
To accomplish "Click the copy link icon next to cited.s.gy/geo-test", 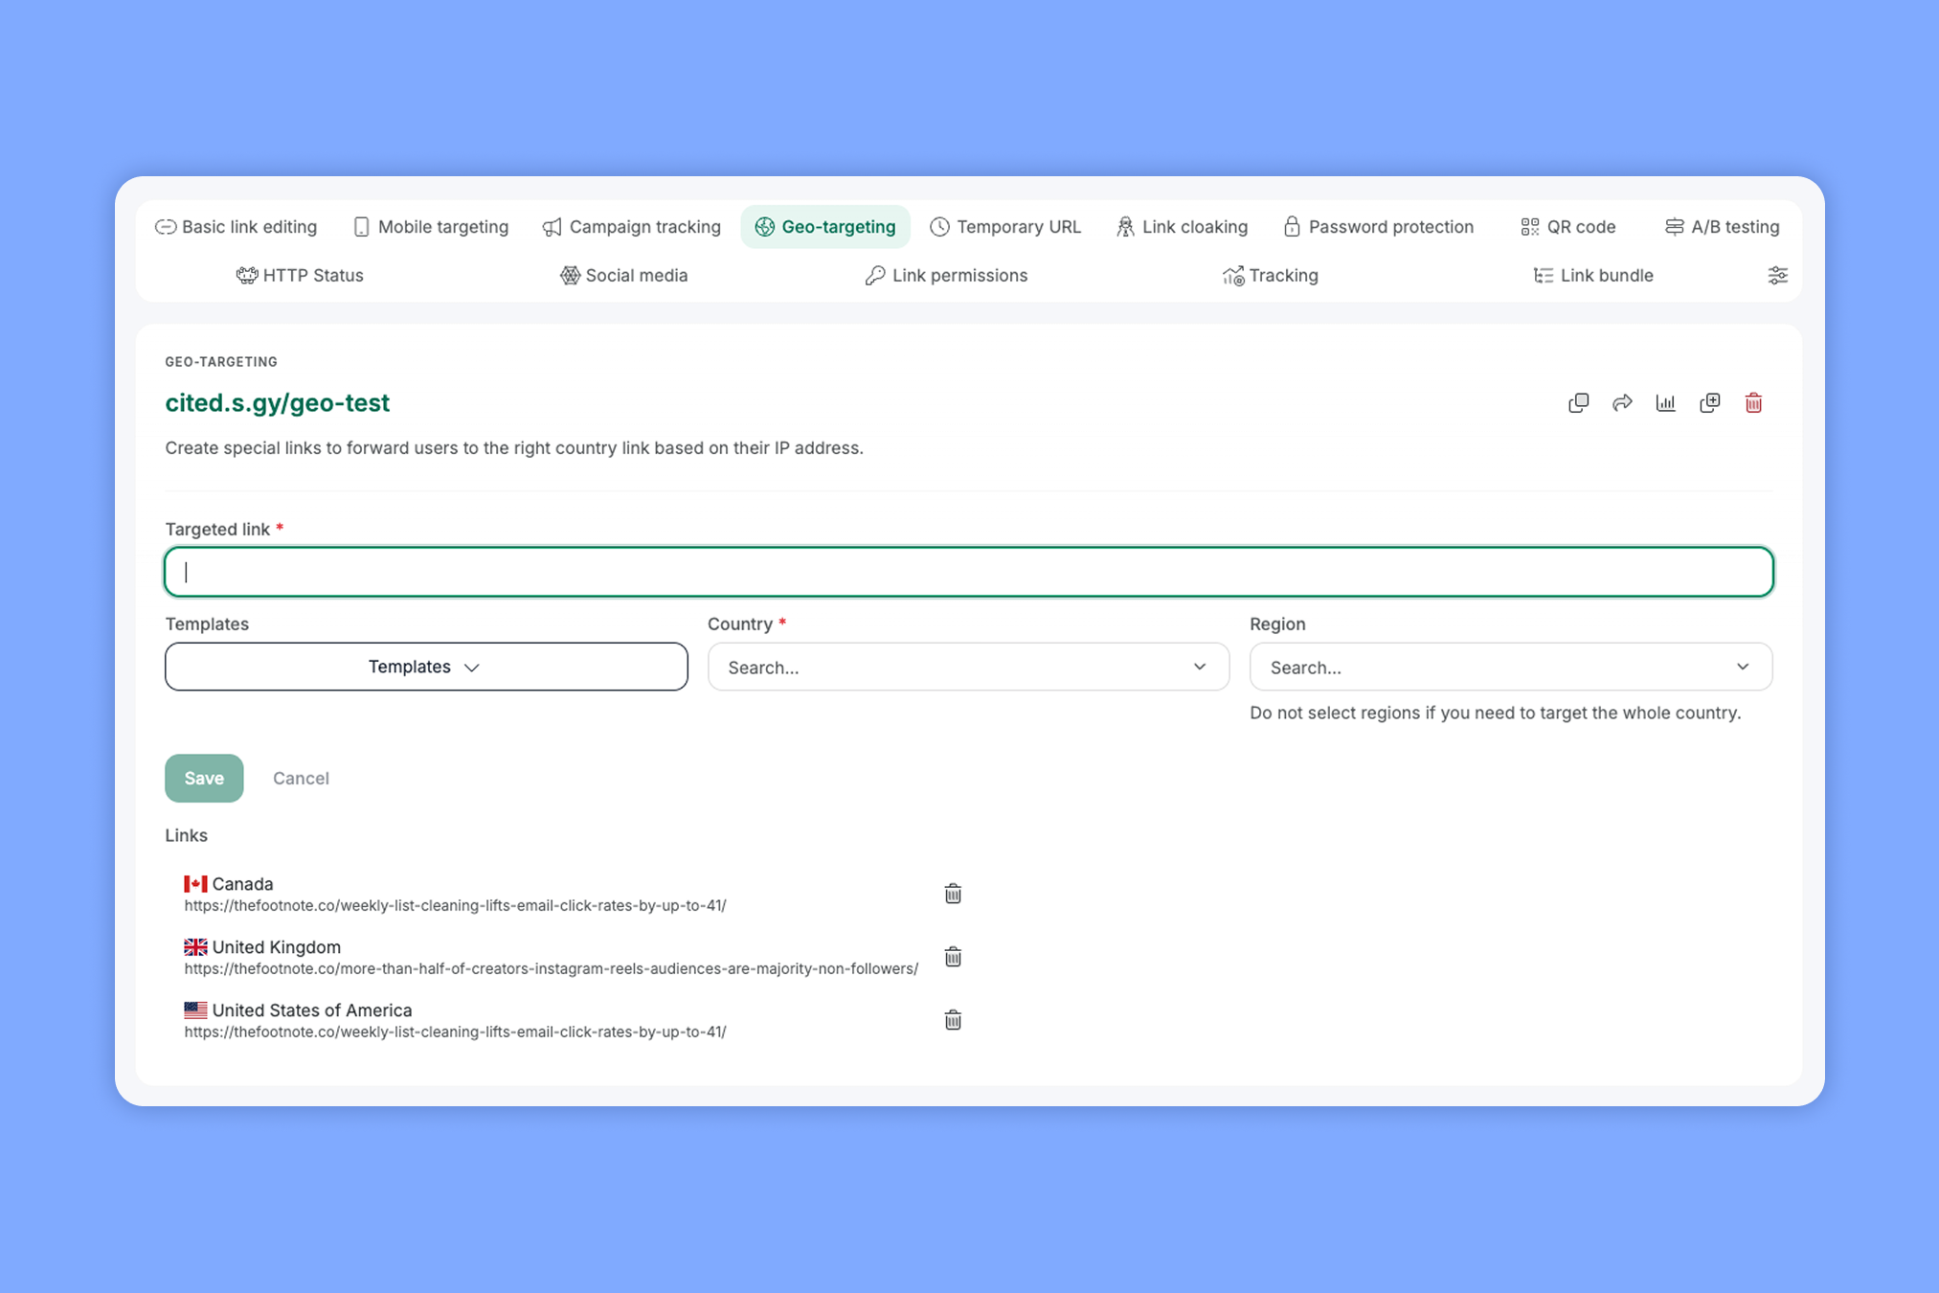I will pos(1578,403).
